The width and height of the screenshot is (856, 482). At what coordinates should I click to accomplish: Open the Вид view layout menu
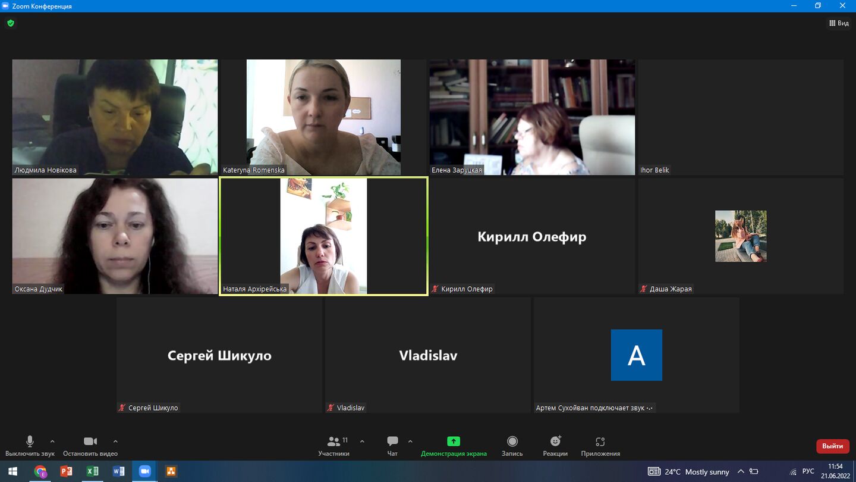pos(839,23)
